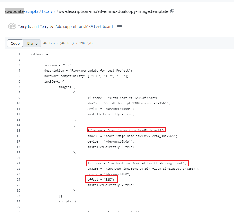Copy the file path using copy icon

[x=172, y=11]
